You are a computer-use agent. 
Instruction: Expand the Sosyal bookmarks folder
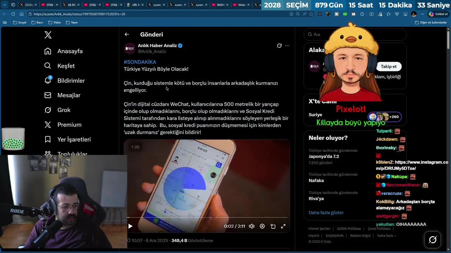click(x=20, y=22)
